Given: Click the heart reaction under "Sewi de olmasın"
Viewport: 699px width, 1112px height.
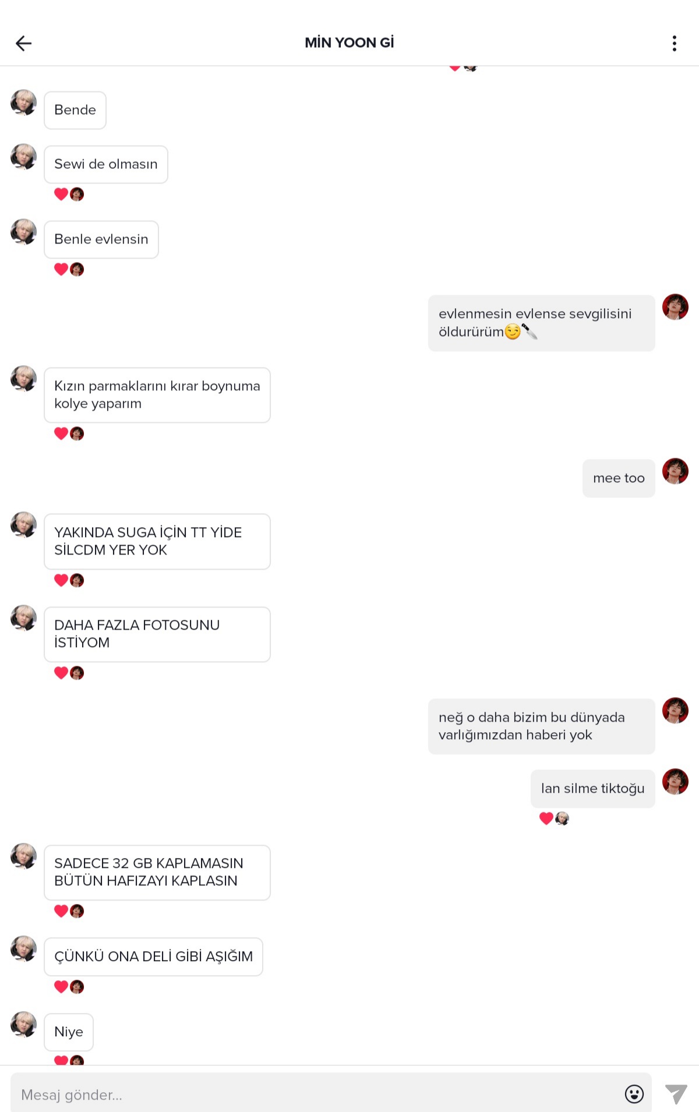Looking at the screenshot, I should point(61,194).
